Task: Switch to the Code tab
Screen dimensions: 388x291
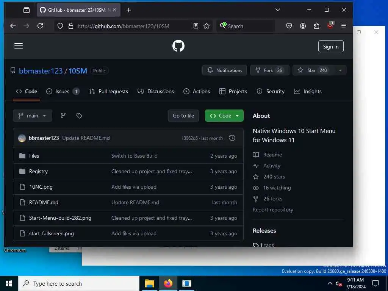Action: coord(27,92)
